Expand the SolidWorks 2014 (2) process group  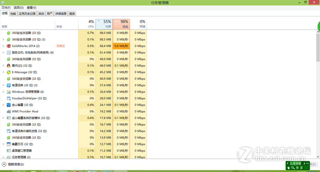point(3,46)
